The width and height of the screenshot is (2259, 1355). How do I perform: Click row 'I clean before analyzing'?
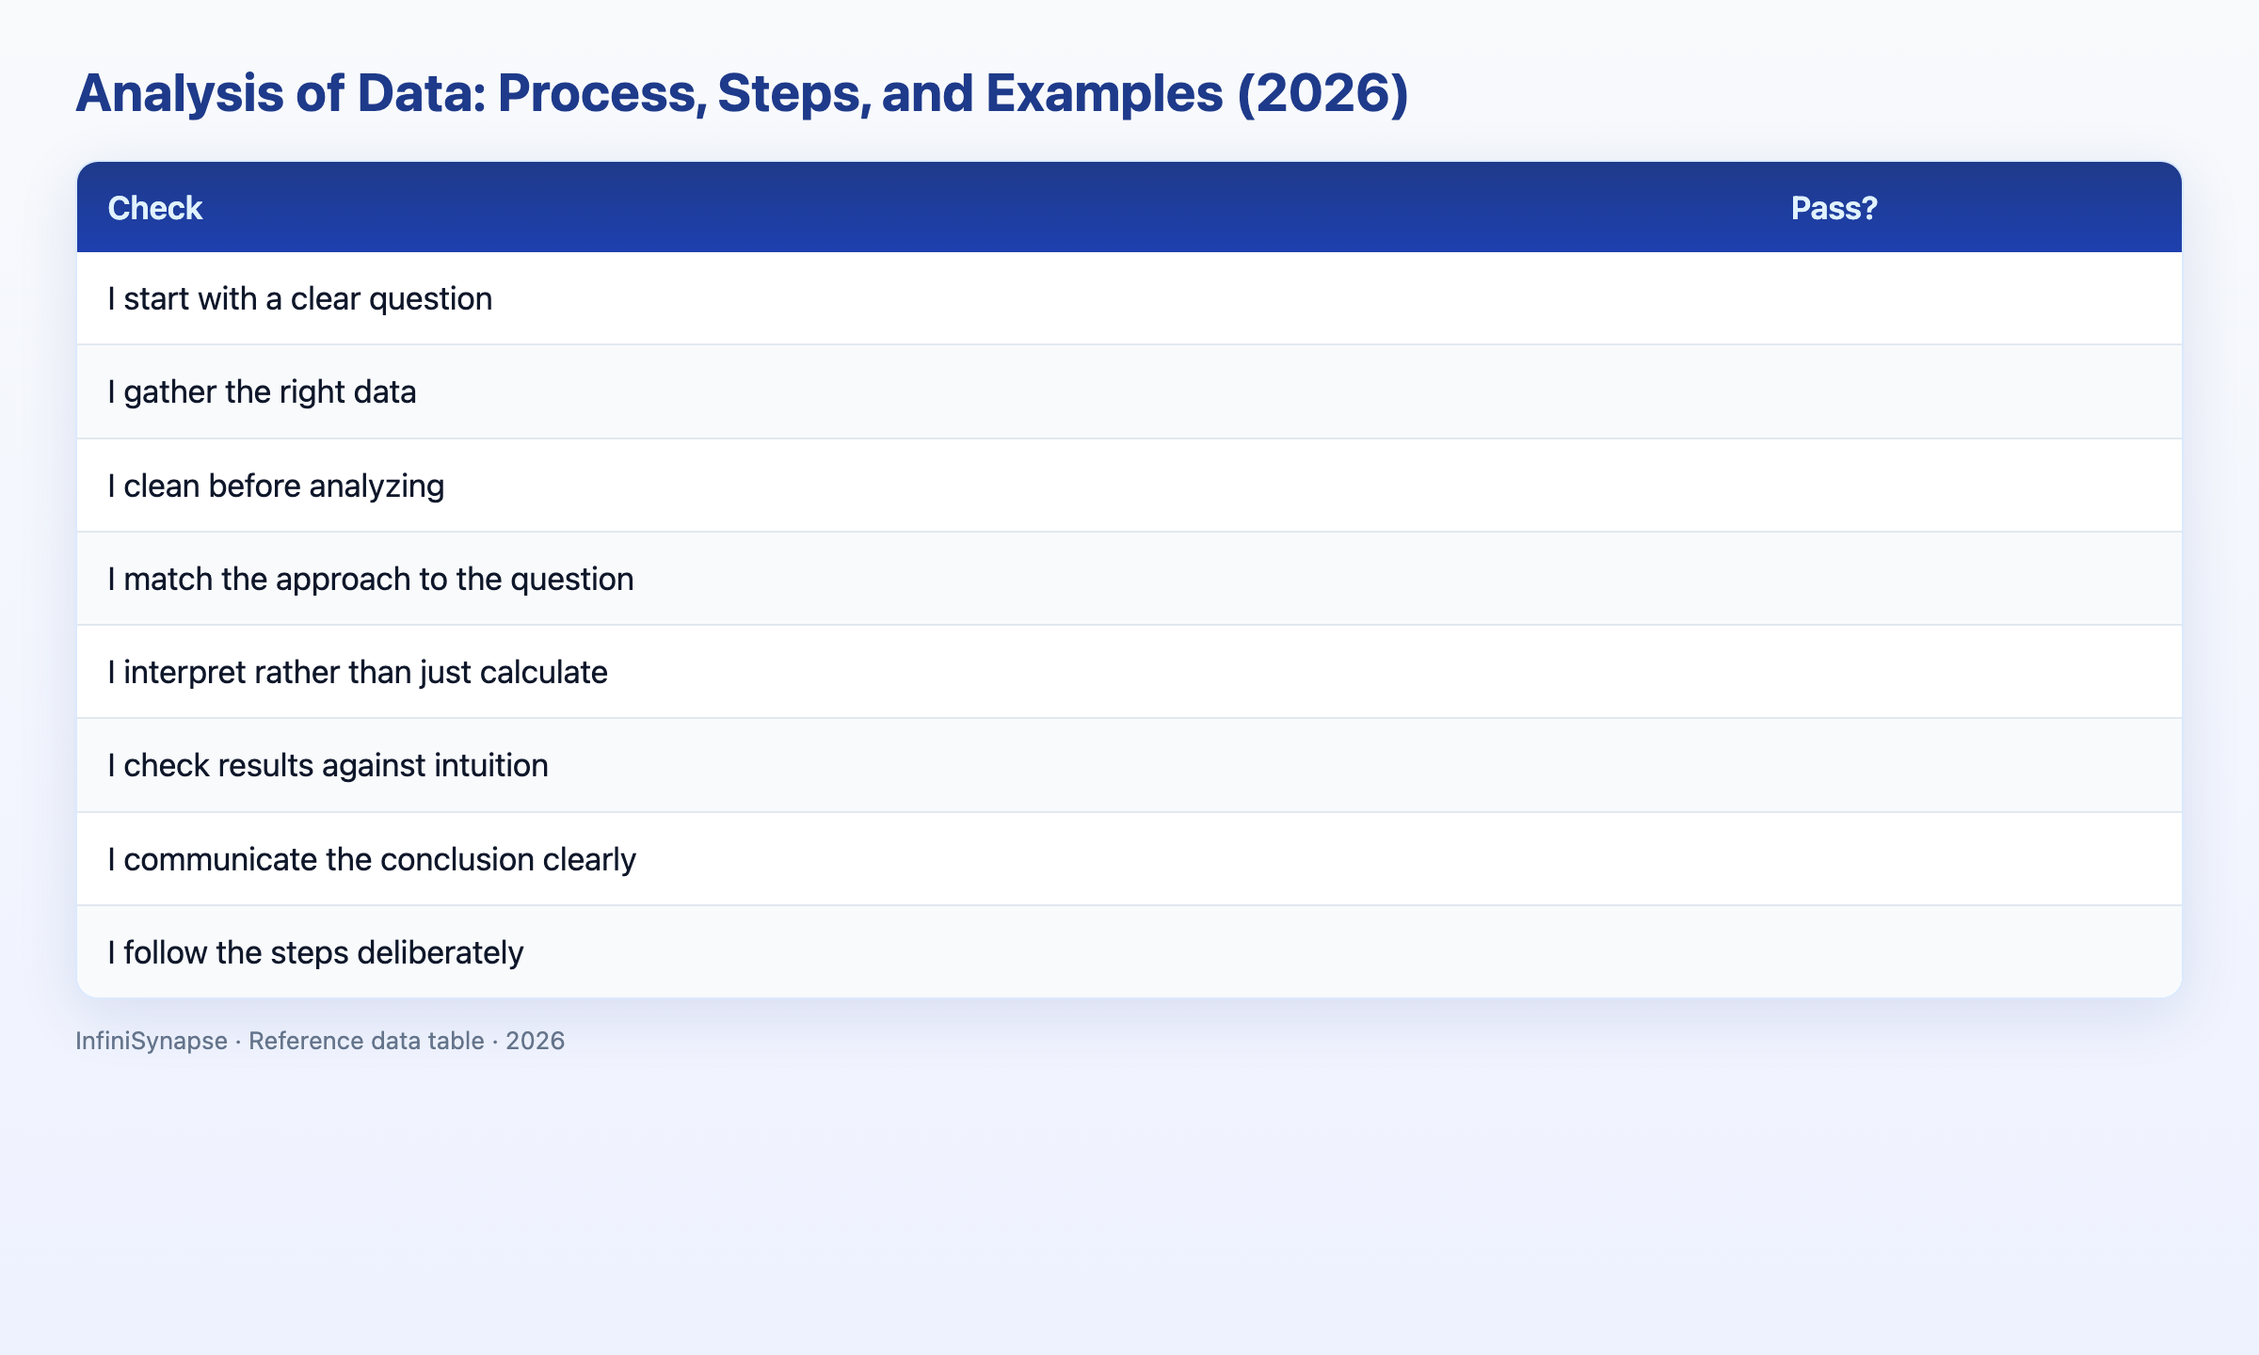point(1129,486)
